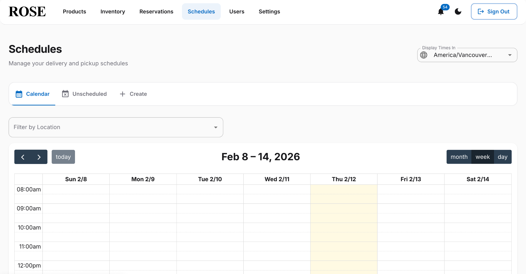Screen dimensions: 526x274
Task: Click the plus icon next to Create
Action: pos(123,94)
